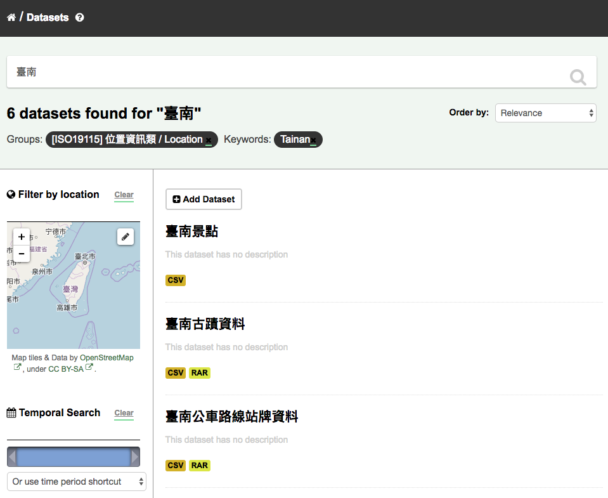Screen dimensions: 608x498
Task: Open OpenStreetMap external link icon
Action: 17,367
